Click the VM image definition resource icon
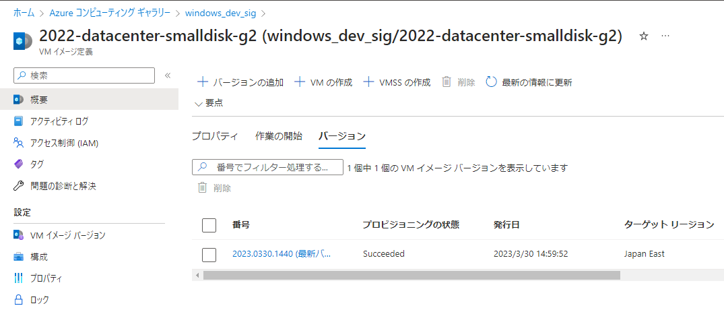The image size is (724, 312). coord(22,41)
